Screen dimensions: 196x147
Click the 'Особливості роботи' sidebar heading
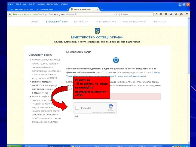(x=40, y=55)
